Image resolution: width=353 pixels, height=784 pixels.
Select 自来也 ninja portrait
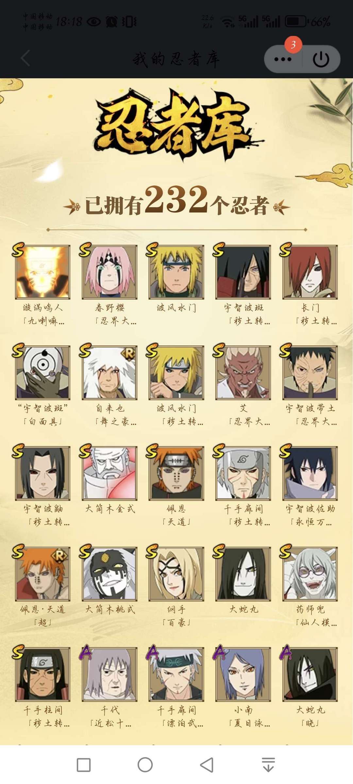pyautogui.click(x=109, y=372)
